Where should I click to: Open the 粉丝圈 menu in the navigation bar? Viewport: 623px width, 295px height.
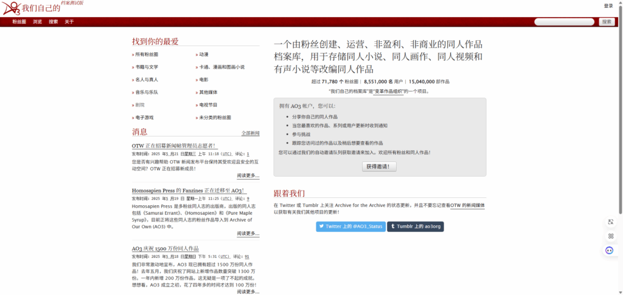coord(19,22)
